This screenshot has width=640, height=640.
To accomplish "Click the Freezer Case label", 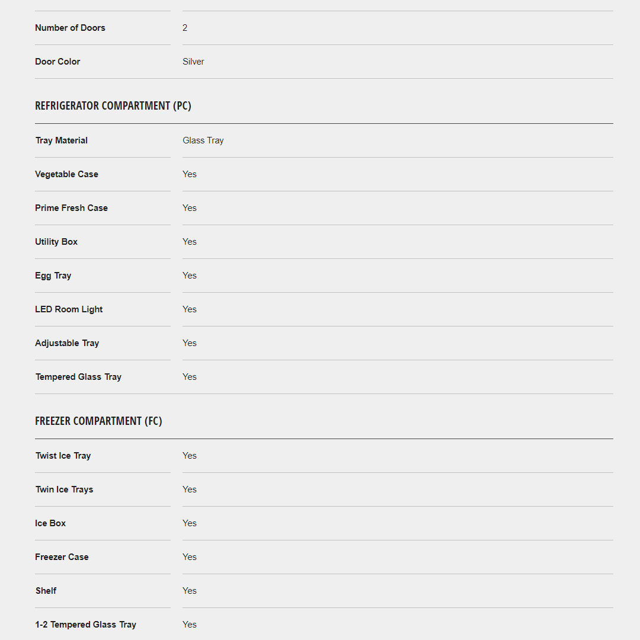I will coord(62,557).
